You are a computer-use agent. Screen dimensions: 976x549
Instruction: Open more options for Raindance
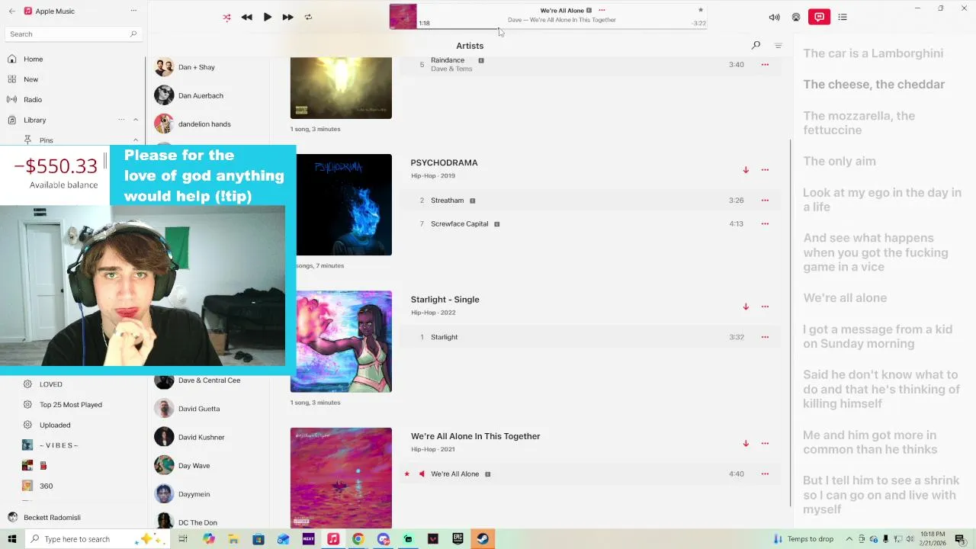point(765,65)
